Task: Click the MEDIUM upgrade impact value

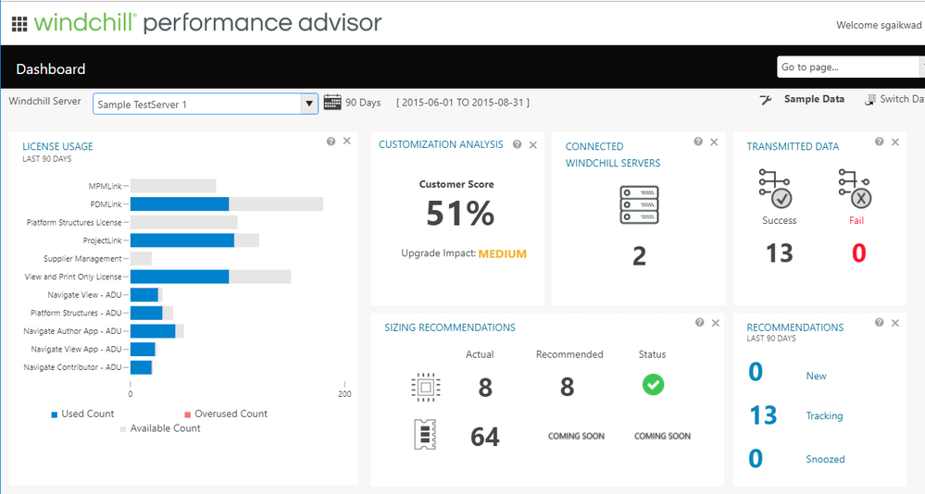Action: (503, 254)
